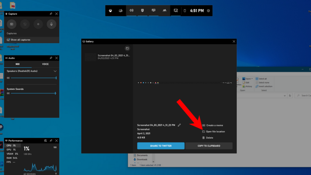Expand the Speakers (Realtek(R) Audio) dropdown
This screenshot has height=175, width=311.
tap(55, 71)
